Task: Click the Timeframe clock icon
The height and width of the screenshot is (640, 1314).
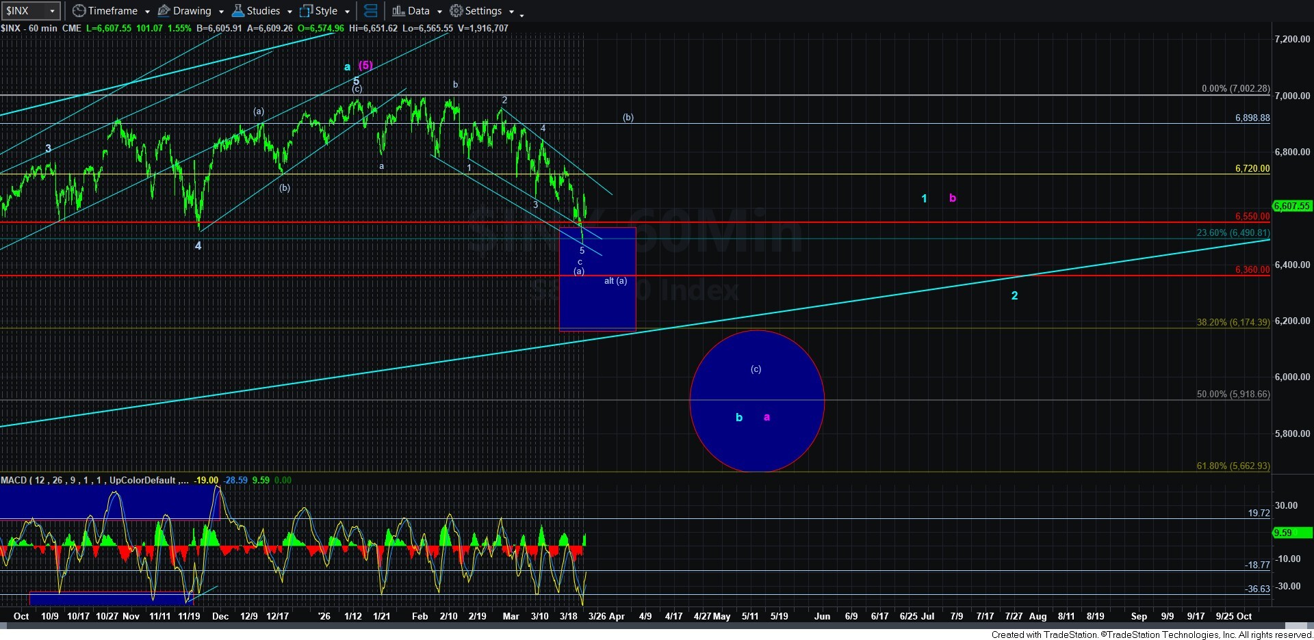Action: click(x=79, y=11)
